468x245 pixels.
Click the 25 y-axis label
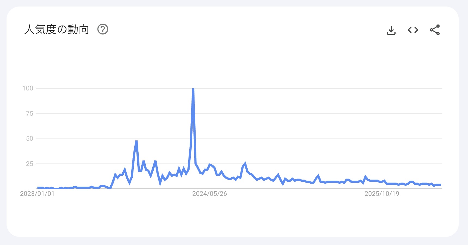(29, 164)
